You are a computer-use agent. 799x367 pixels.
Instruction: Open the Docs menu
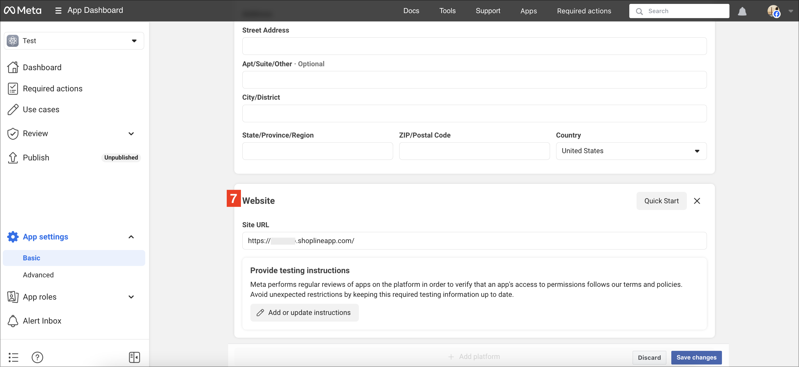[411, 11]
